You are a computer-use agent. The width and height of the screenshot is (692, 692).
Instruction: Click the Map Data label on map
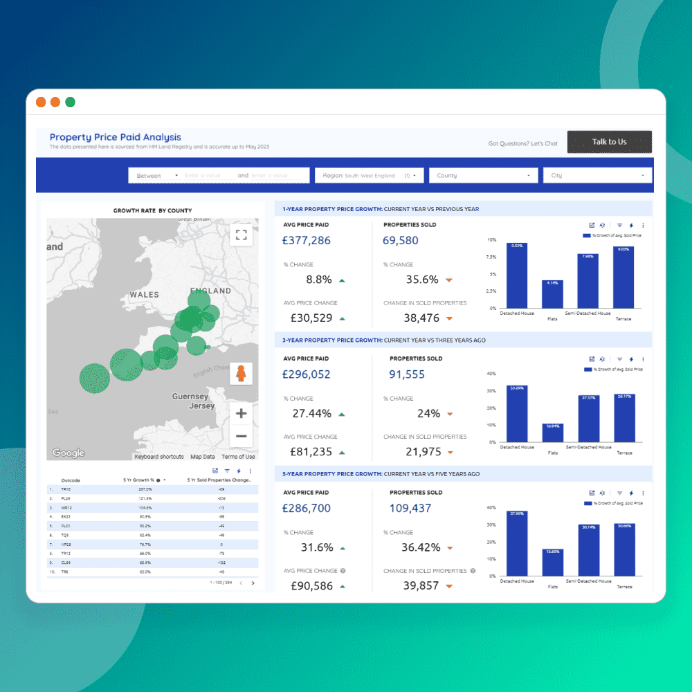click(203, 457)
